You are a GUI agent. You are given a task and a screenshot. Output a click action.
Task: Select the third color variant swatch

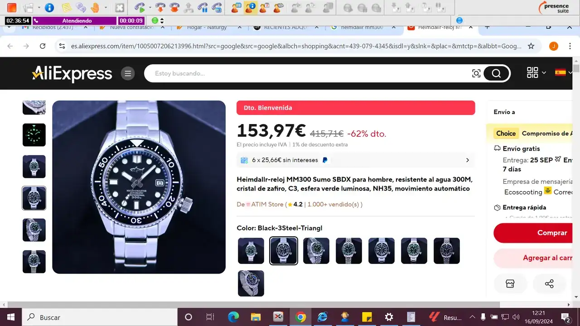316,251
